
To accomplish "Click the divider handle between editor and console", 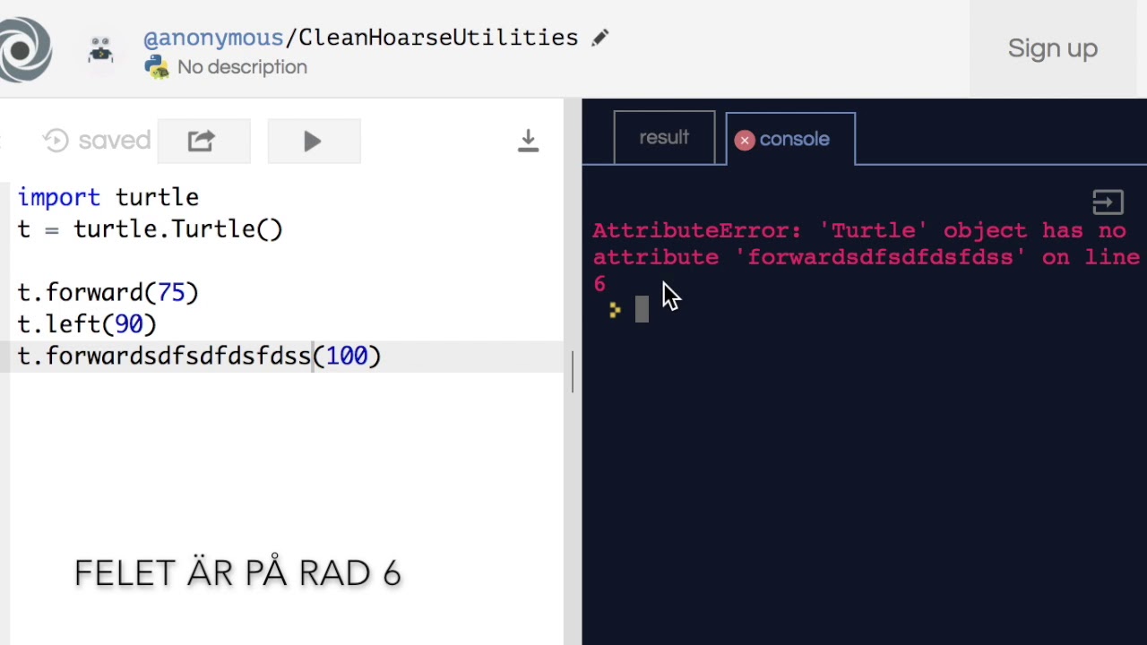I will pos(573,372).
